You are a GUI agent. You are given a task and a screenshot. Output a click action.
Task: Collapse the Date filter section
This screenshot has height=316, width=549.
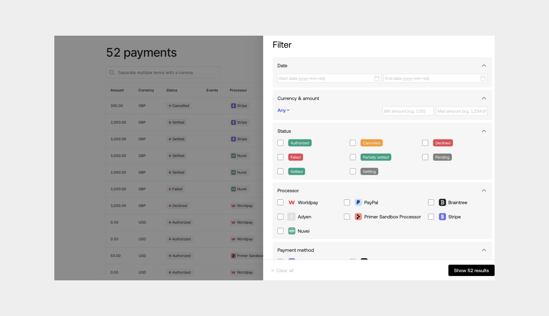pos(484,66)
